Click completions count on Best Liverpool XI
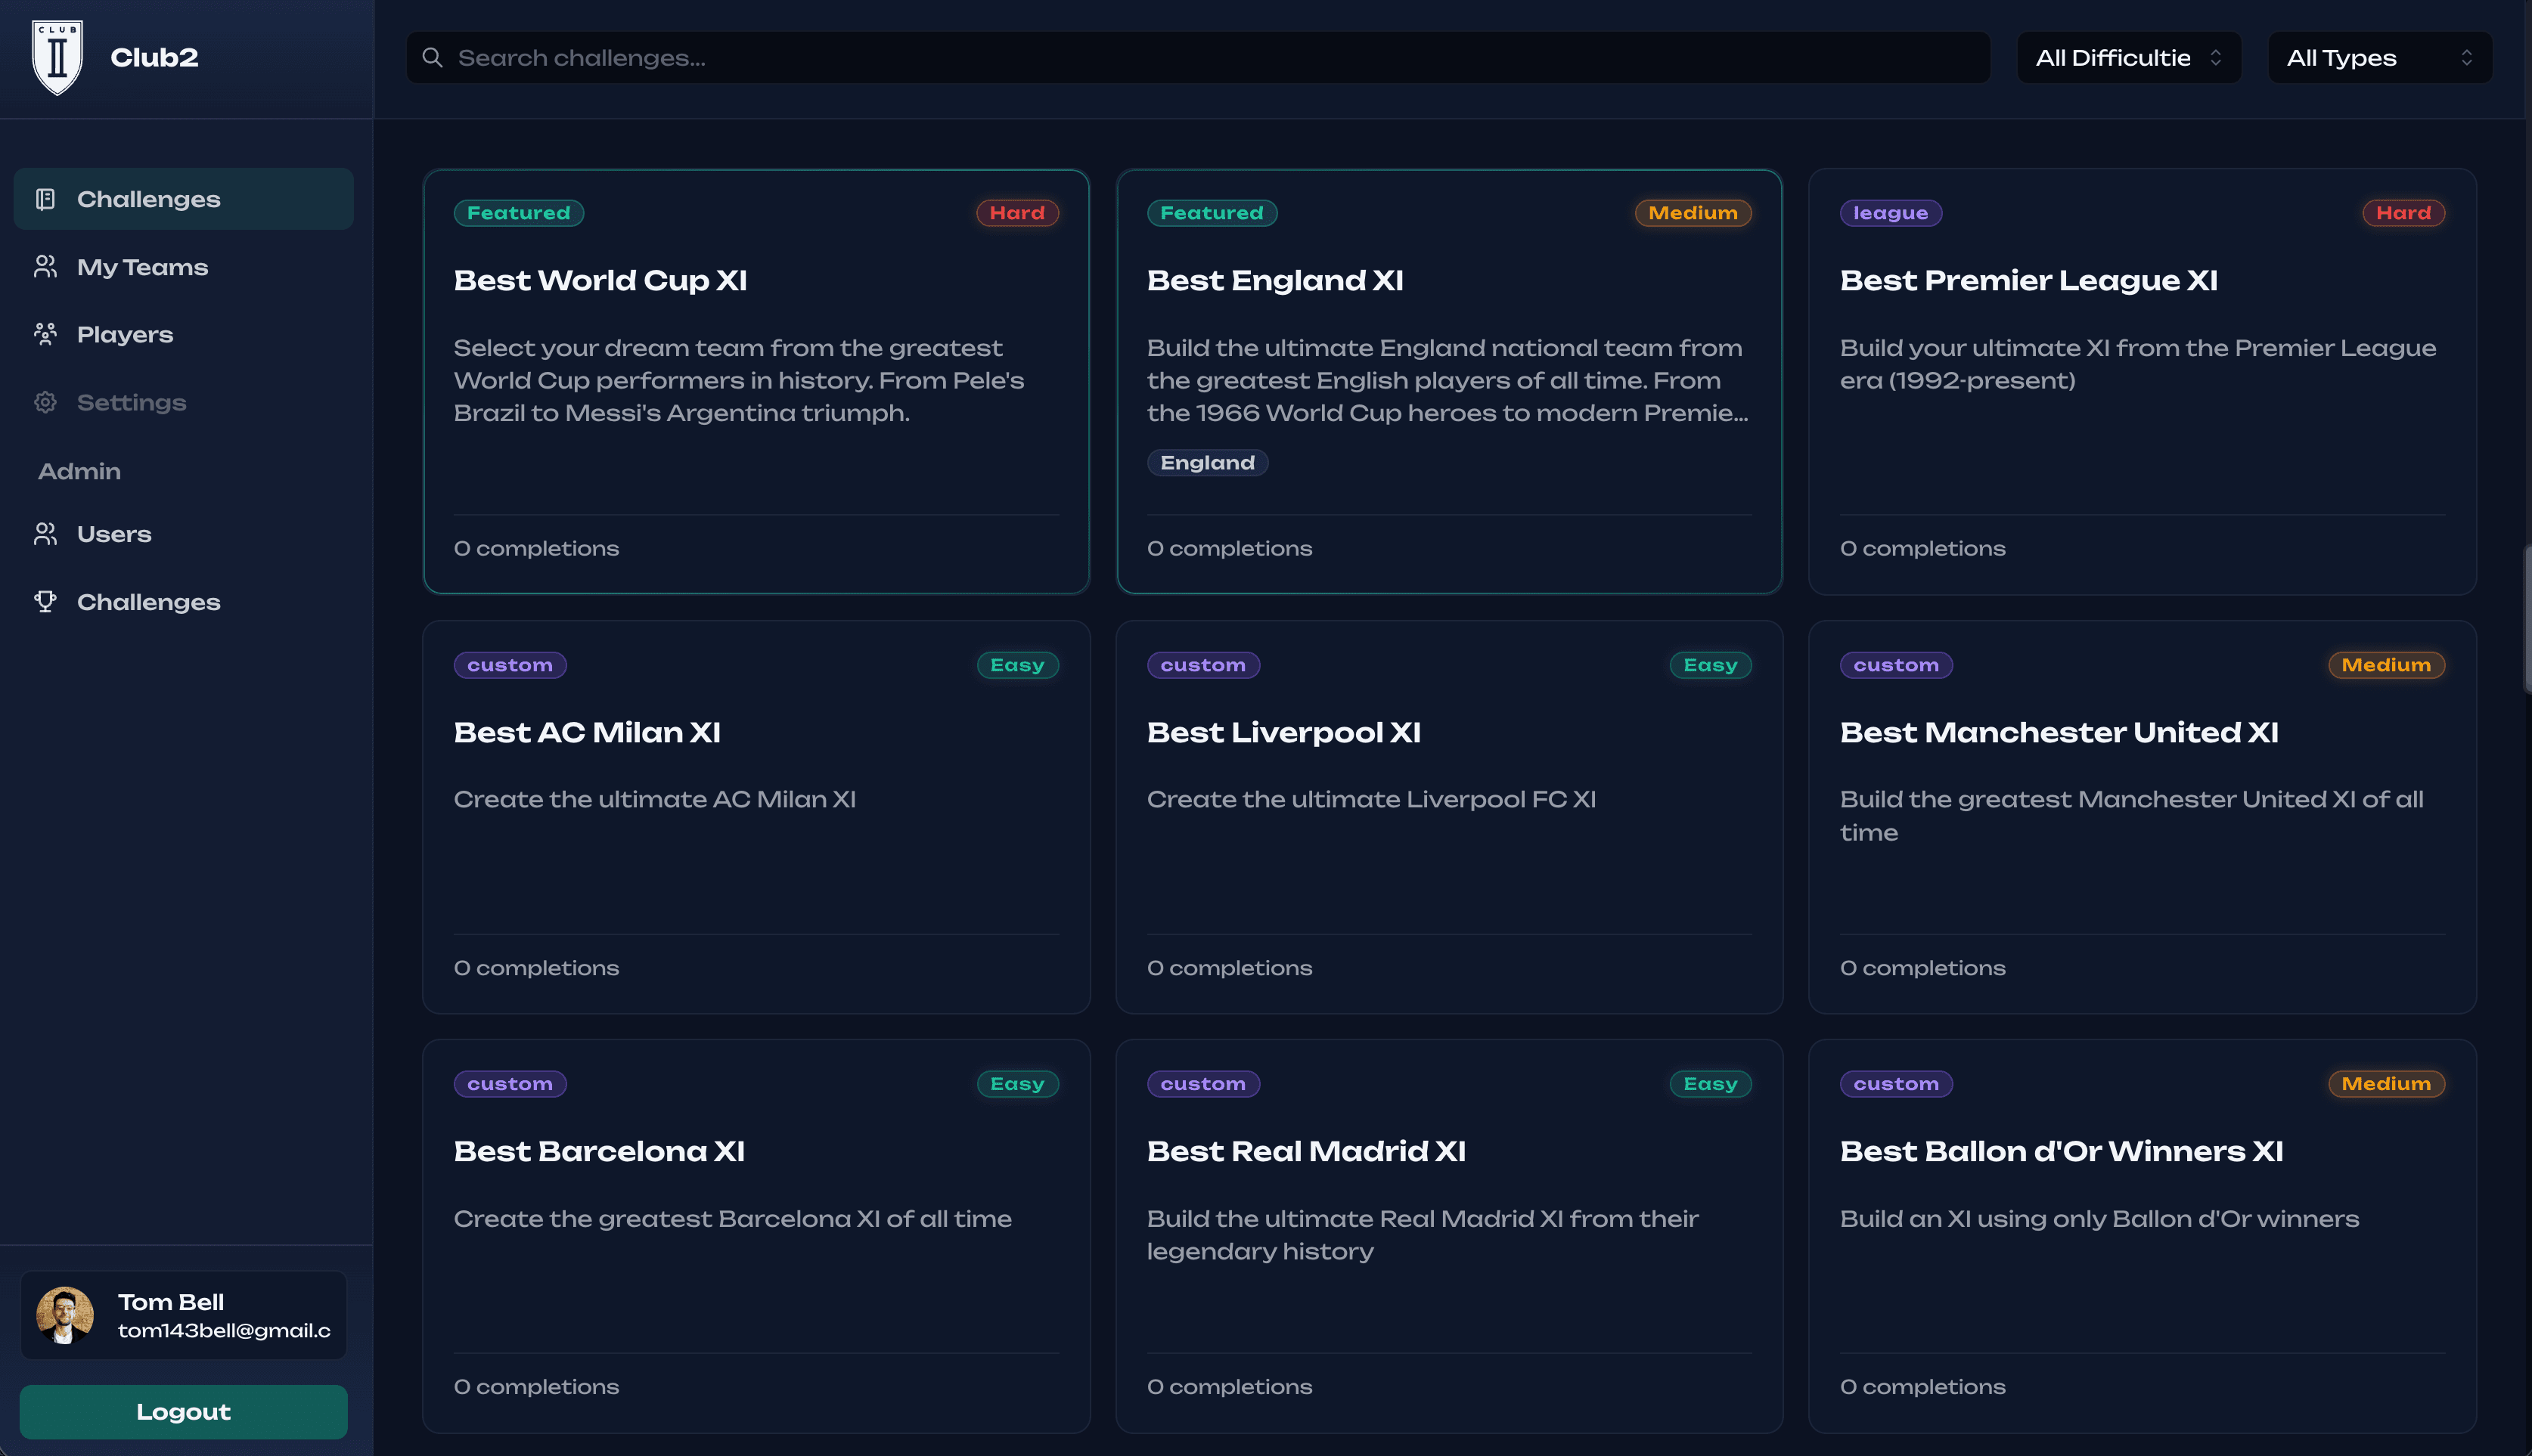The height and width of the screenshot is (1456, 2532). pos(1230,968)
